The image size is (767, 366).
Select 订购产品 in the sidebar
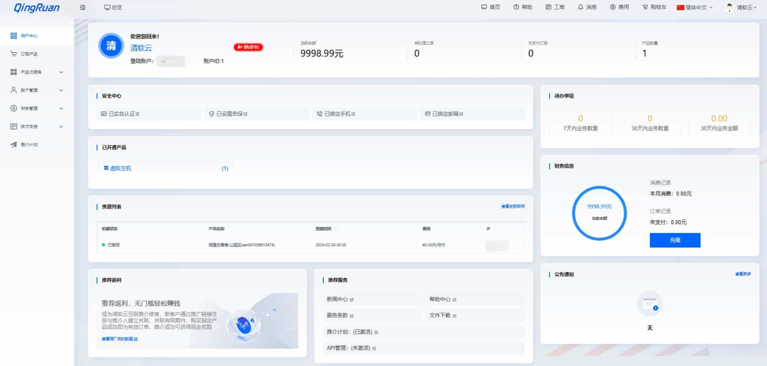click(x=37, y=54)
